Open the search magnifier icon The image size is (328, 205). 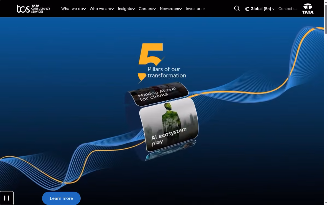click(x=237, y=8)
